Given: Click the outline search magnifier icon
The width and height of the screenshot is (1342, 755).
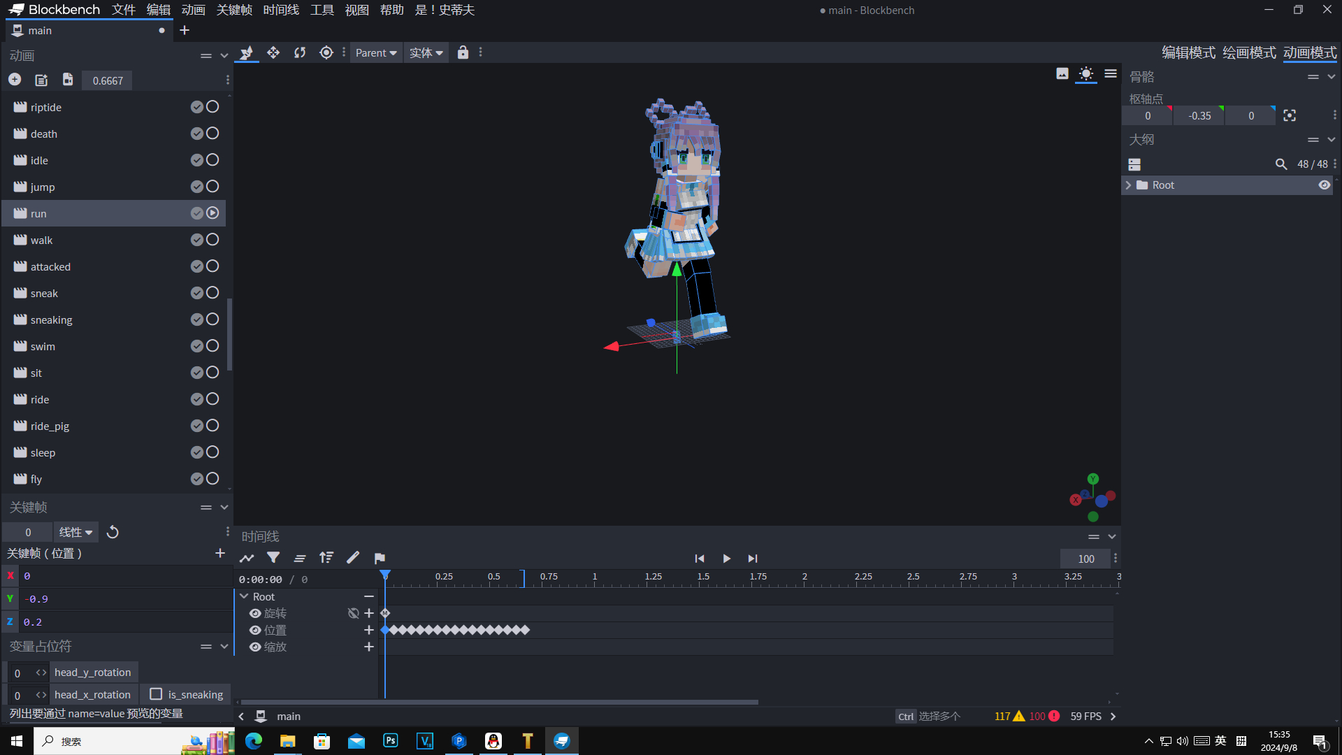Looking at the screenshot, I should [1281, 164].
